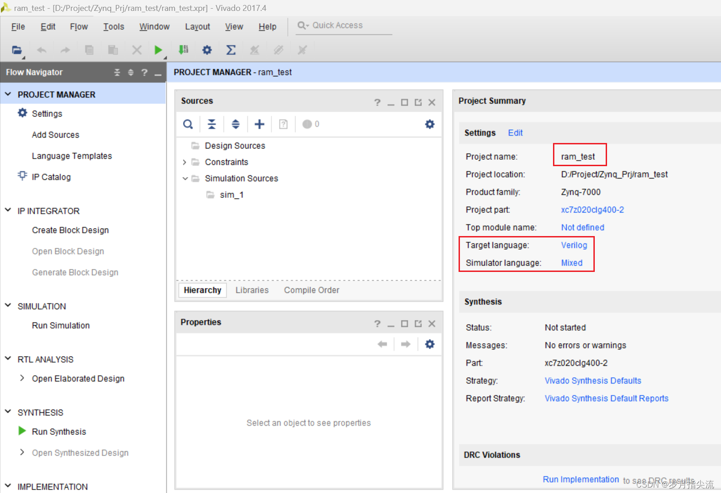Collapse the IP INTEGRATOR section
This screenshot has width=721, height=493.
(x=8, y=210)
